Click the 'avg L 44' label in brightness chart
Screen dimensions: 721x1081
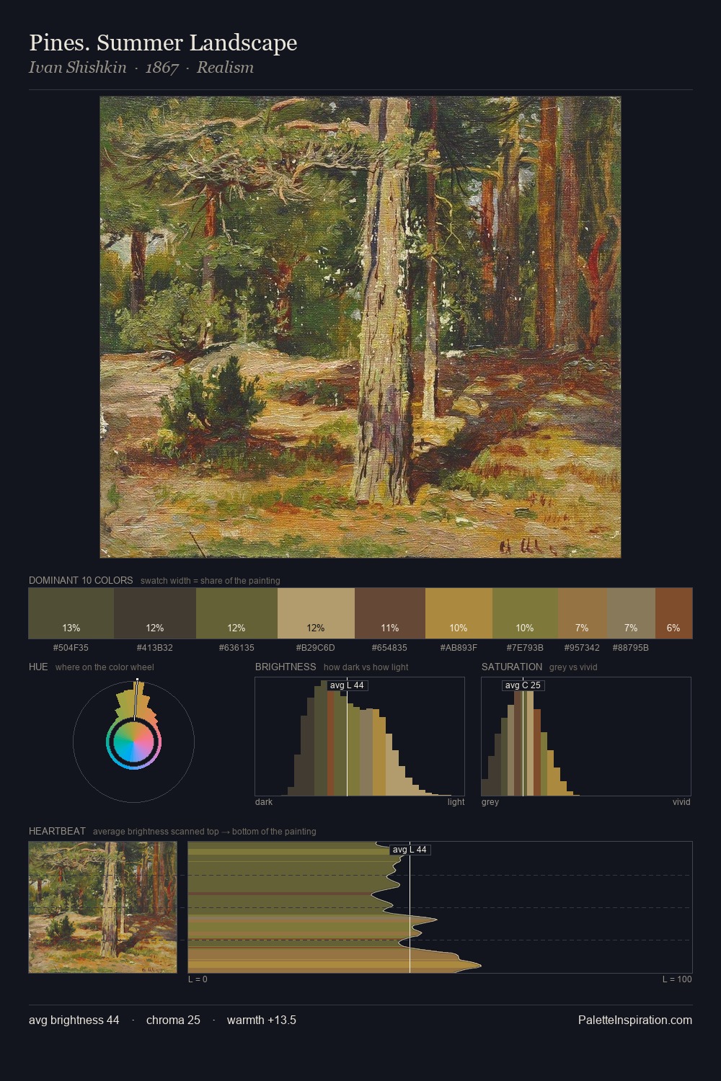click(347, 685)
